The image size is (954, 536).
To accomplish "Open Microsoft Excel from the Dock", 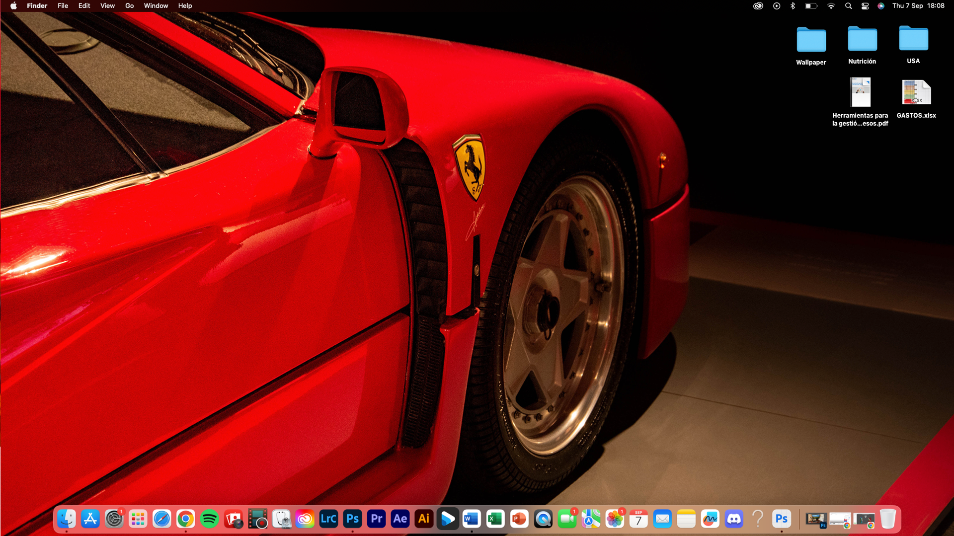I will pyautogui.click(x=496, y=519).
